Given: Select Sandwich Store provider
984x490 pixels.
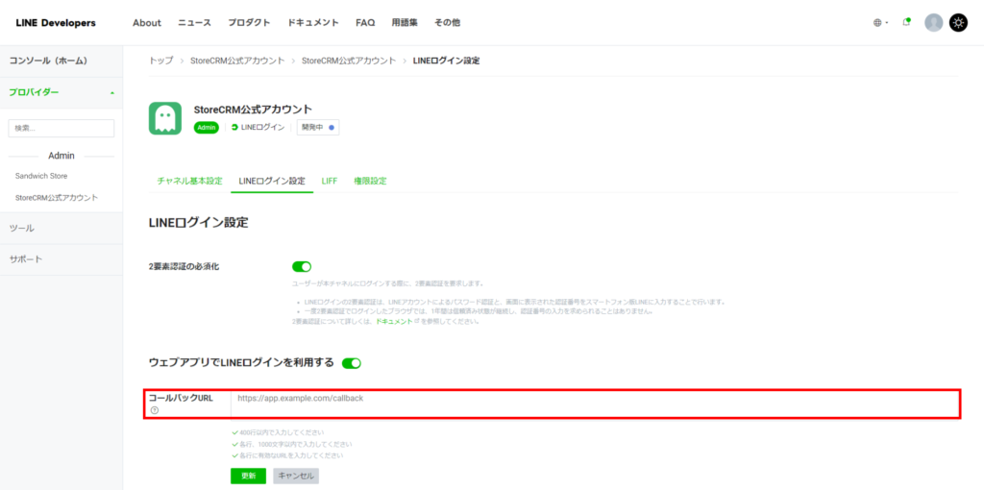Looking at the screenshot, I should coord(41,176).
